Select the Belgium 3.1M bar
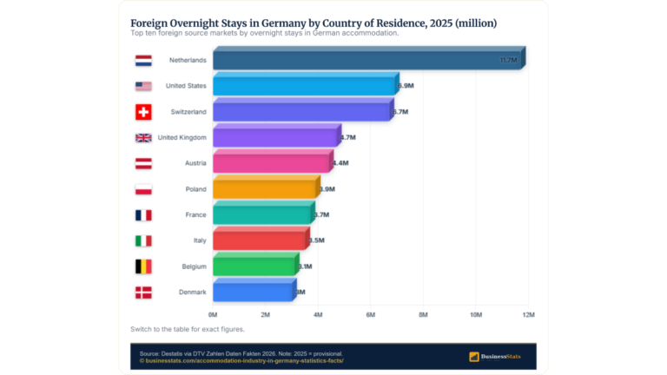This screenshot has height=375, width=667. tap(255, 264)
